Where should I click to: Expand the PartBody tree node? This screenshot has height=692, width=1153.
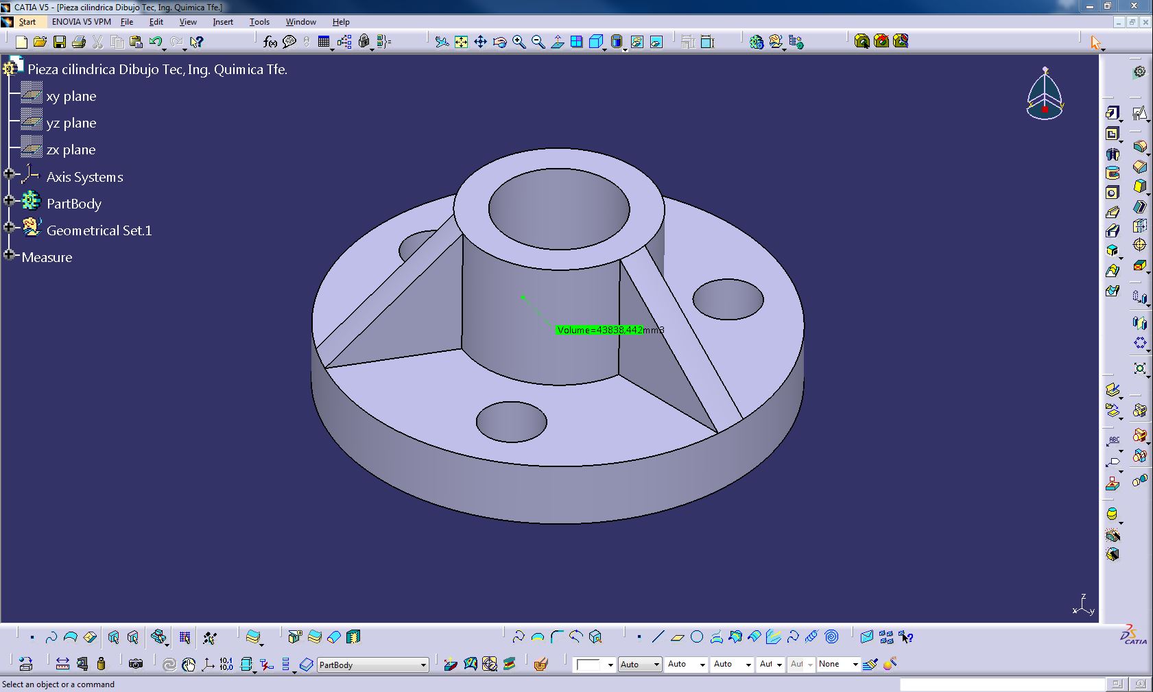pyautogui.click(x=9, y=201)
